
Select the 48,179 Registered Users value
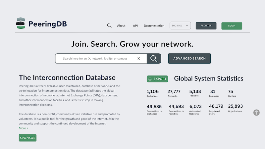click(216, 106)
